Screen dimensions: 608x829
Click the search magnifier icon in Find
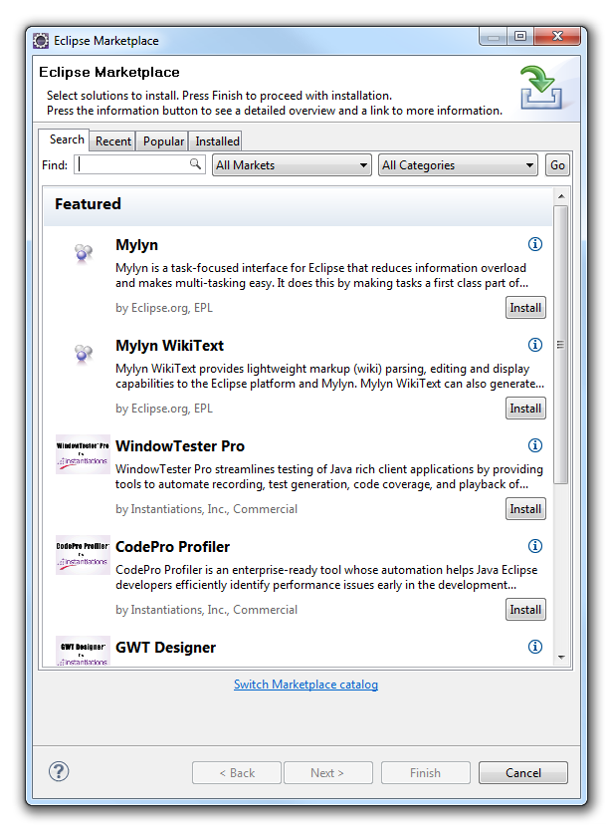tap(195, 163)
